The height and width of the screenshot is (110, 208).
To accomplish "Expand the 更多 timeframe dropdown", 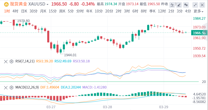I will click(198, 11).
